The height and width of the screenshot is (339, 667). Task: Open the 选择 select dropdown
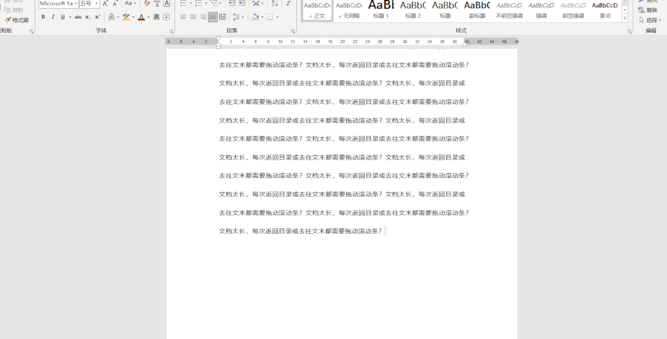[650, 20]
